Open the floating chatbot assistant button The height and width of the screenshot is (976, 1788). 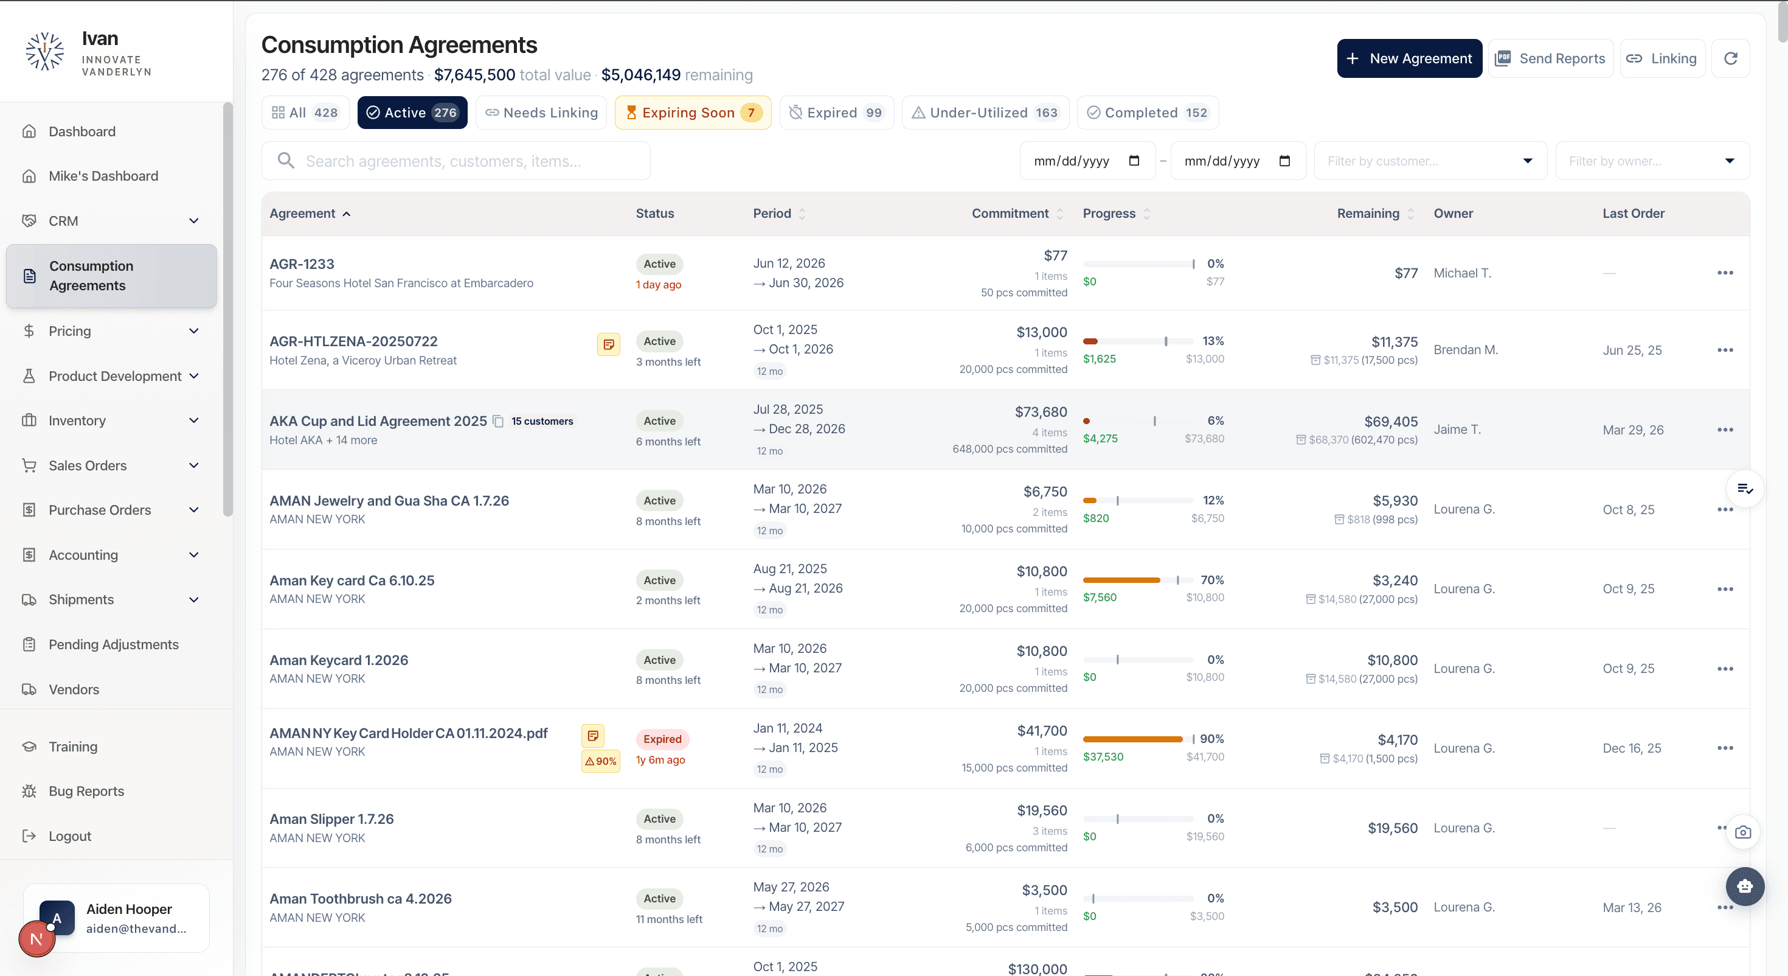1745,887
